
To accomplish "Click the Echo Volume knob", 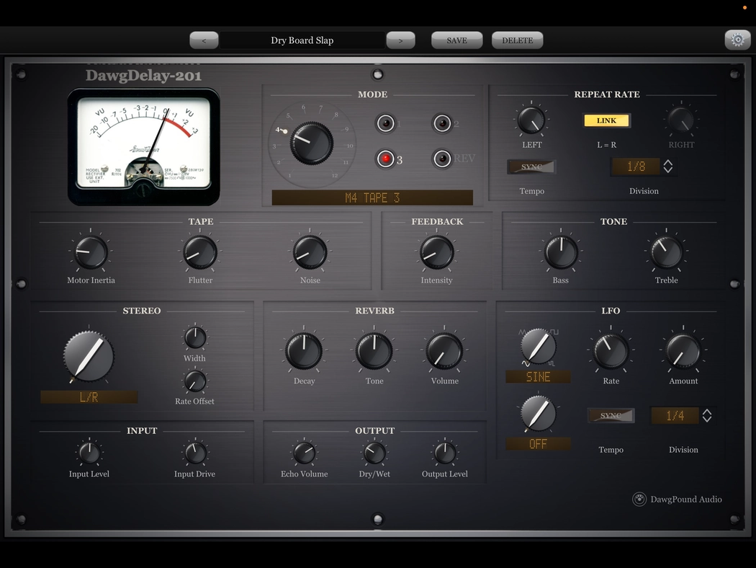I will [x=305, y=453].
